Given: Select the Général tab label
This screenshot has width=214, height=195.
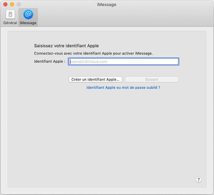Looking at the screenshot, I should point(10,23).
